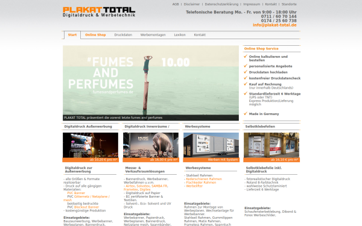Open the night billboard Außenwerbung thumbnail
This screenshot has width=362, height=226.
(91, 145)
